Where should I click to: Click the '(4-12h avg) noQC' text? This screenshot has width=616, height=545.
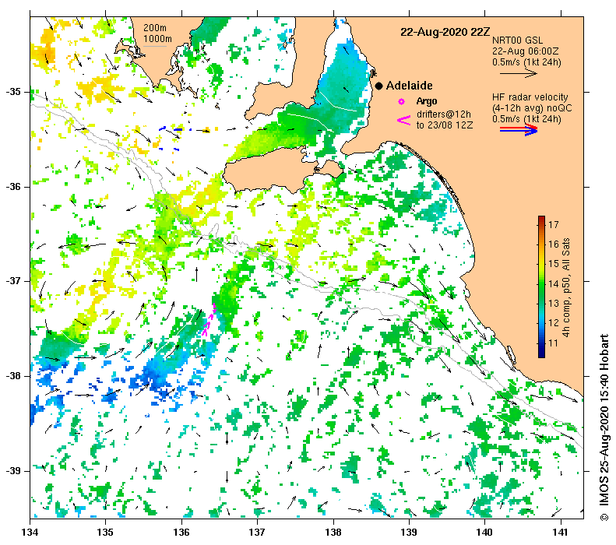coord(532,108)
